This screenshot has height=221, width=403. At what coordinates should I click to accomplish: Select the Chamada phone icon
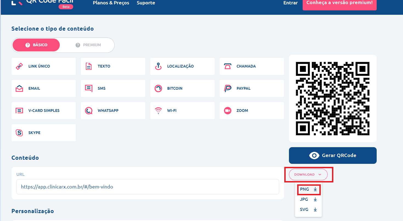coord(228,66)
